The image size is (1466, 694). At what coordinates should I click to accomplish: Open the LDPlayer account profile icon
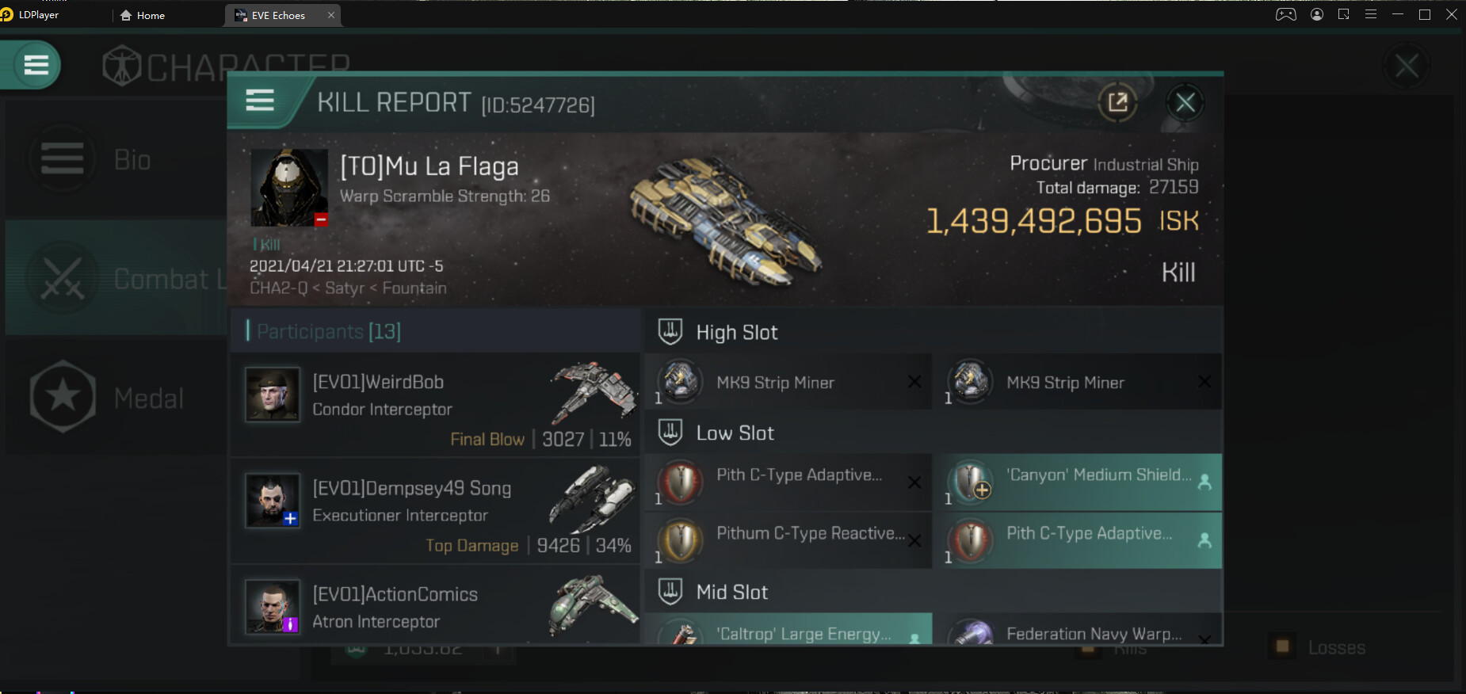pyautogui.click(x=1317, y=14)
